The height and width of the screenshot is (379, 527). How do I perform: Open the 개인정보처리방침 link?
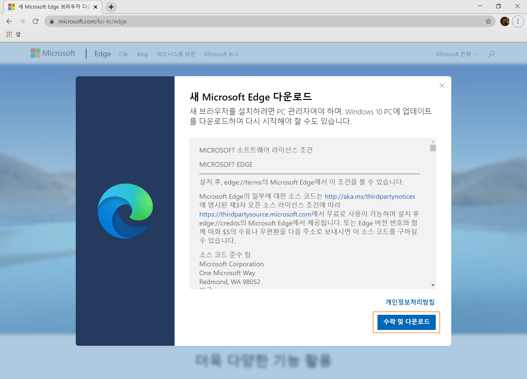(410, 302)
